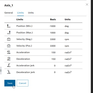Click the Velocity (Neg.) gauge icon
Viewport: 93px width, 93px height.
[9, 39]
